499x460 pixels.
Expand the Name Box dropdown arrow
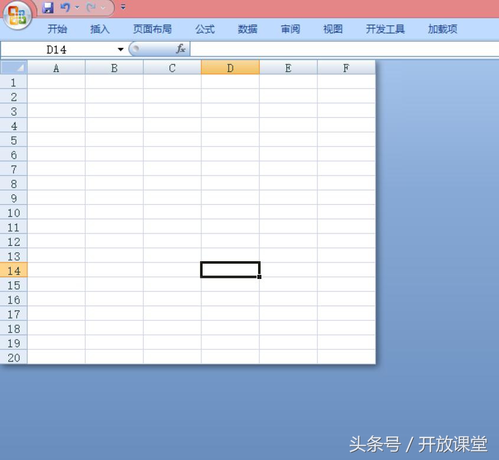(120, 50)
